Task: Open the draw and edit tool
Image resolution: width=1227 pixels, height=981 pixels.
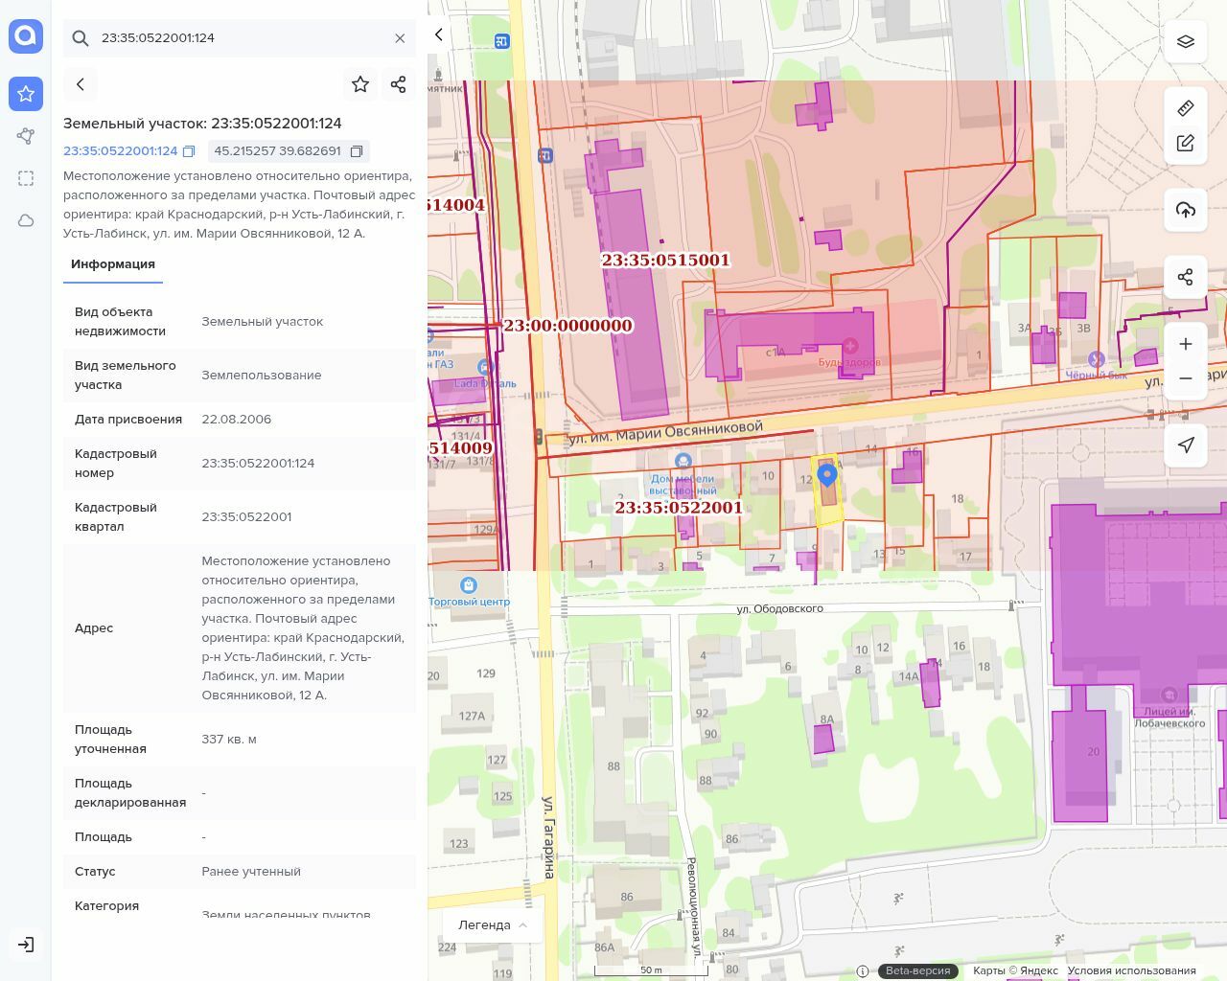Action: click(1185, 143)
